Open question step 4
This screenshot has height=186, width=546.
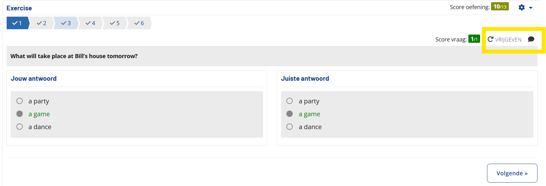pos(91,23)
